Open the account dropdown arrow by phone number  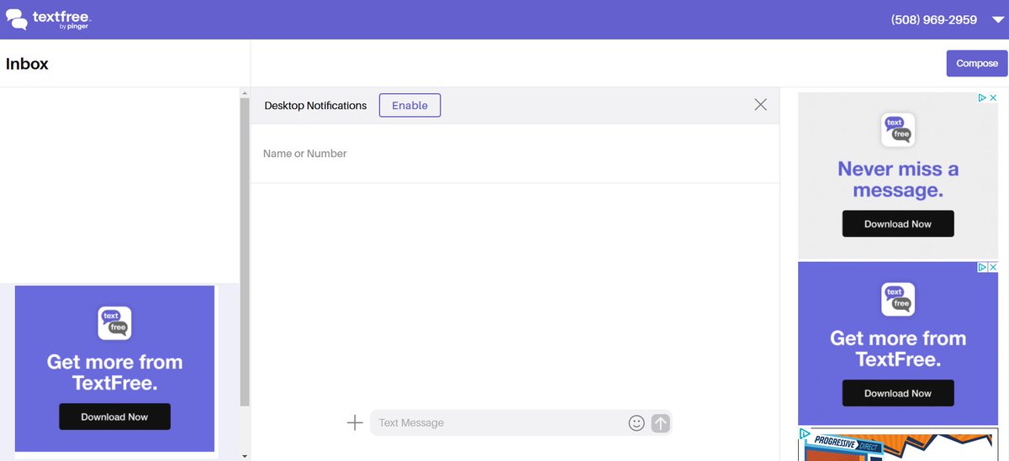click(997, 20)
